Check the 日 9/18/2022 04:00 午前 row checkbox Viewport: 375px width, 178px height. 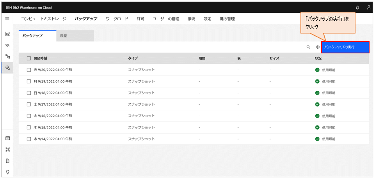point(29,93)
